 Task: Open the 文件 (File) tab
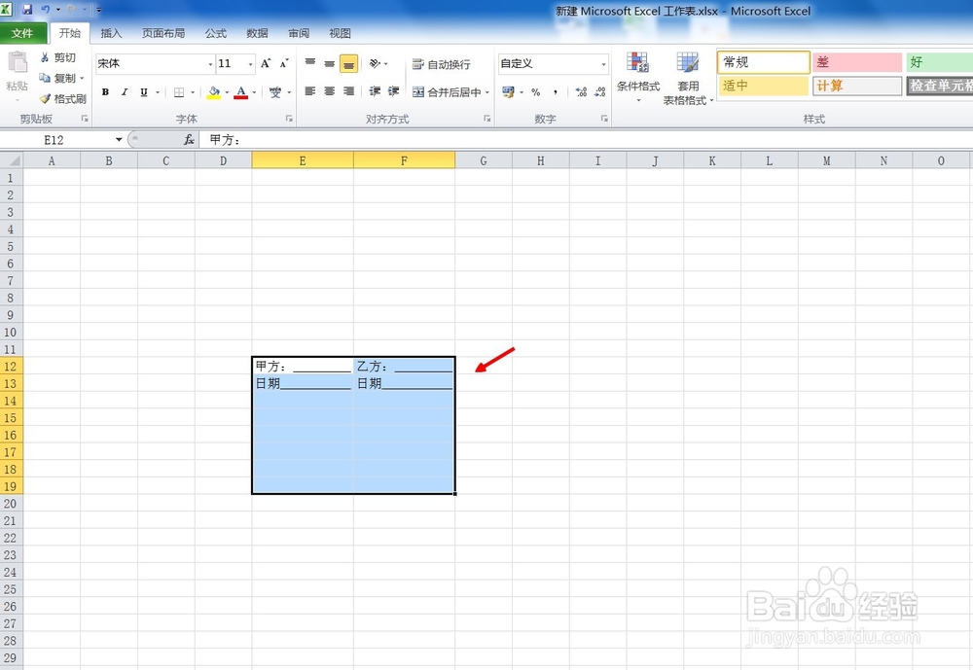click(22, 33)
